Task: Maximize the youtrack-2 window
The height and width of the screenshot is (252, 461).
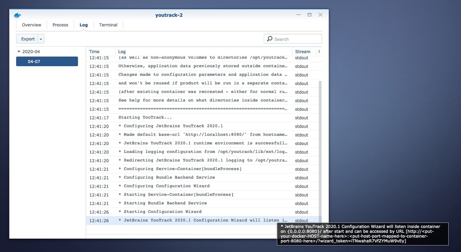Action: (309, 15)
